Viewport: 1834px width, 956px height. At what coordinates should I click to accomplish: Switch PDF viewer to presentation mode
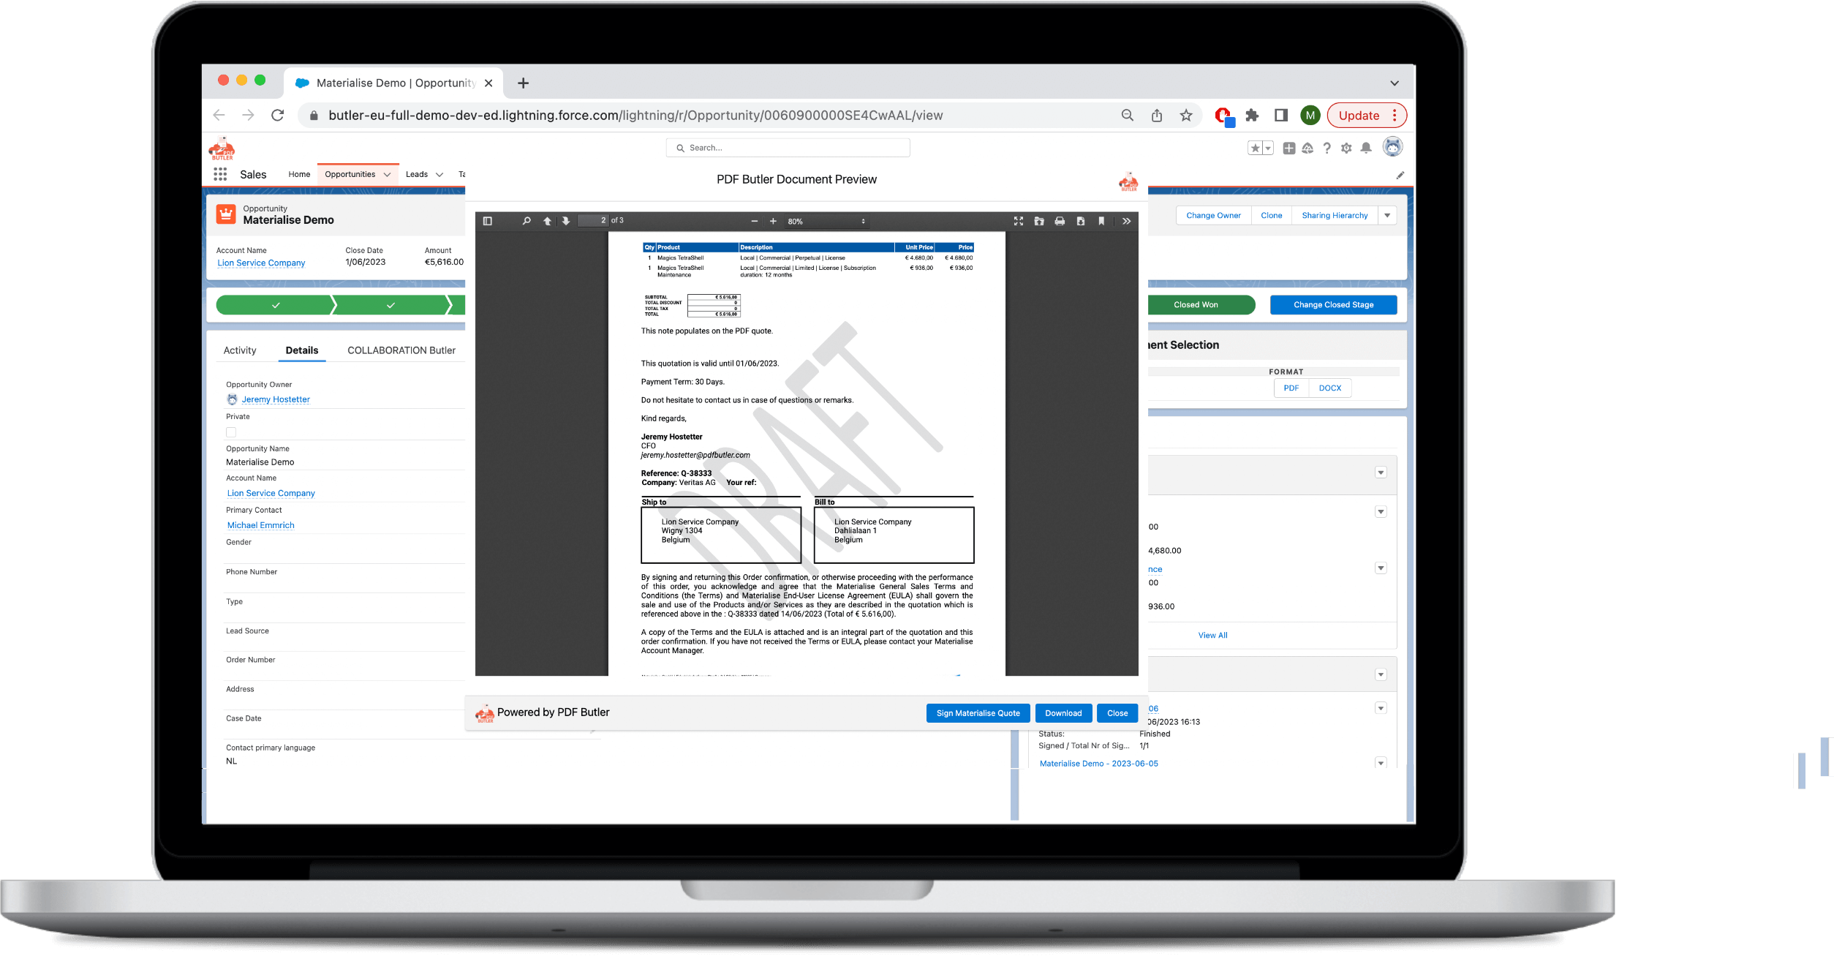1019,221
